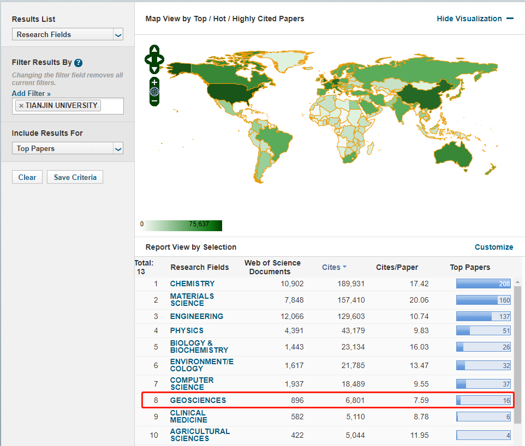The height and width of the screenshot is (446, 525).
Task: Click the GEOSCIENCES Top Papers bar
Action: pyautogui.click(x=483, y=400)
